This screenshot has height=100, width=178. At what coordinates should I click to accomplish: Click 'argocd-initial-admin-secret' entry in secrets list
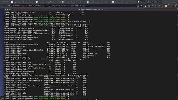click(x=16, y=84)
